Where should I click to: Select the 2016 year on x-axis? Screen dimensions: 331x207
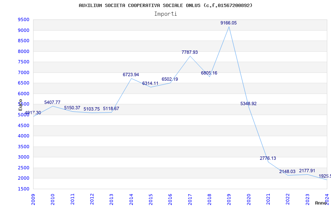[x=170, y=200]
